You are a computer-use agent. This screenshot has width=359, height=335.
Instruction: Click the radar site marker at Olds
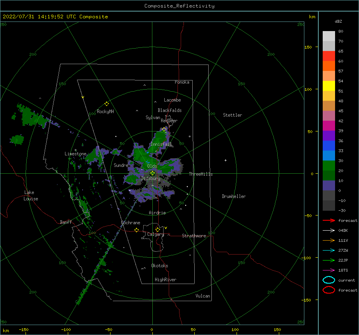[x=152, y=173]
